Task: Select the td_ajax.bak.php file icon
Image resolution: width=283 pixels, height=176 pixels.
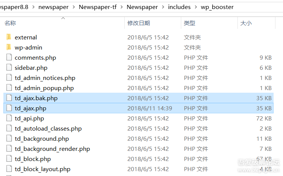Action: [x=9, y=98]
